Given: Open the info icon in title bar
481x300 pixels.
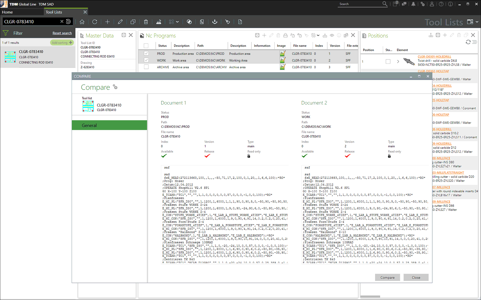Looking at the screenshot, I should (x=450, y=4).
